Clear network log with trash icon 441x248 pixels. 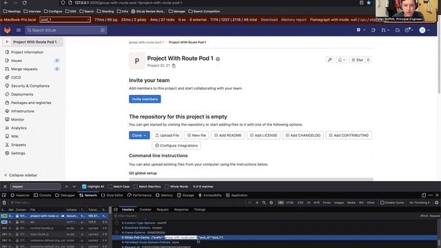point(4,203)
